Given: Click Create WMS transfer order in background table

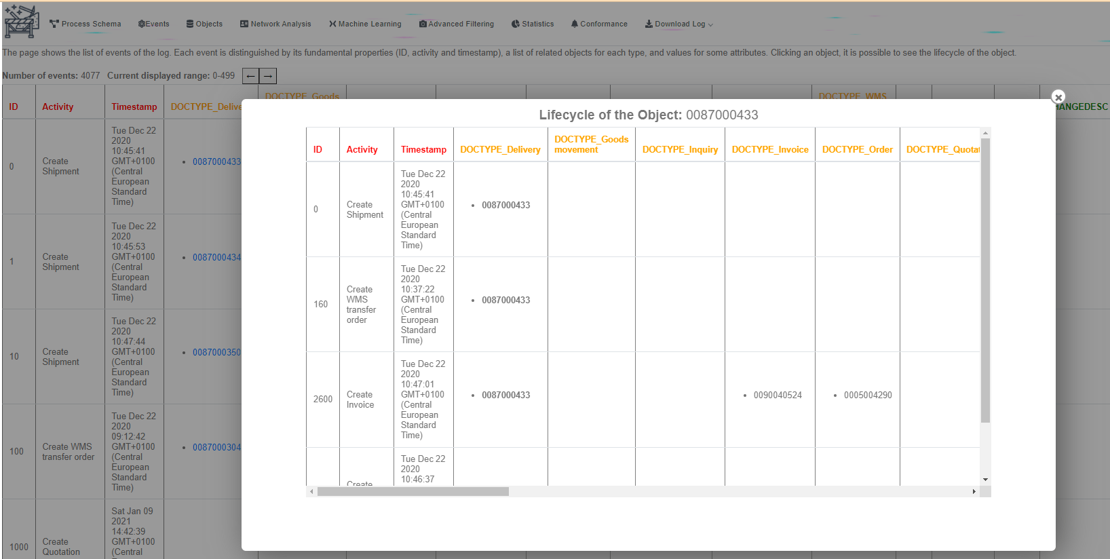Looking at the screenshot, I should [69, 452].
